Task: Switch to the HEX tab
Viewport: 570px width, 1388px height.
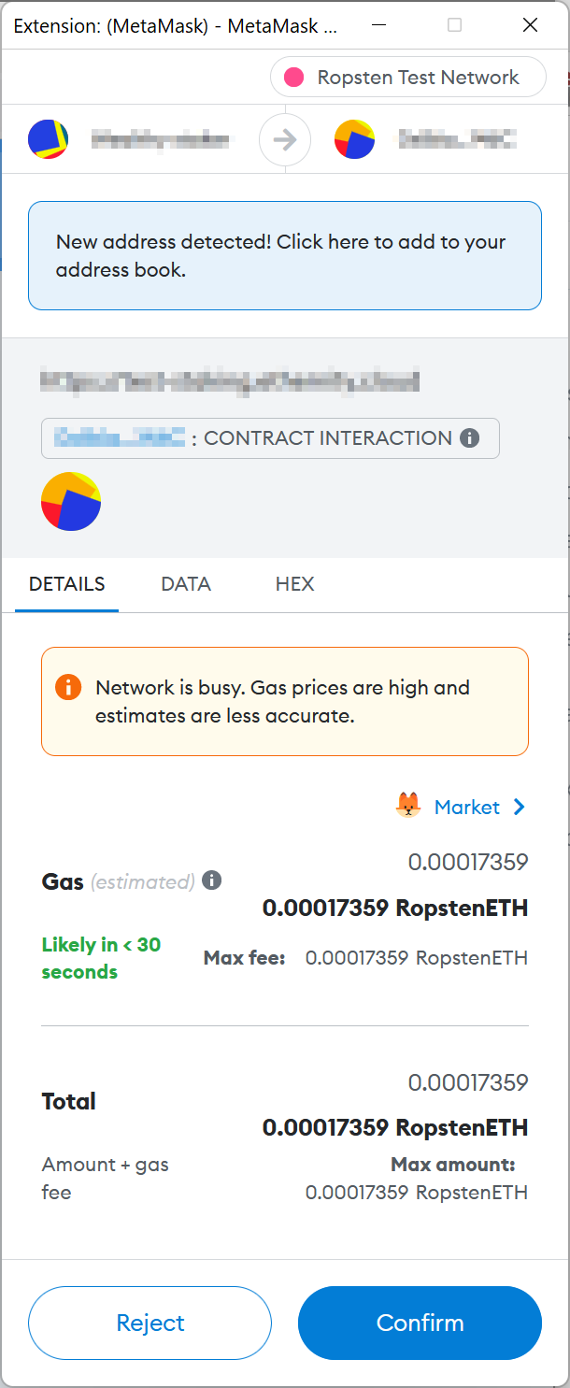Action: click(294, 584)
